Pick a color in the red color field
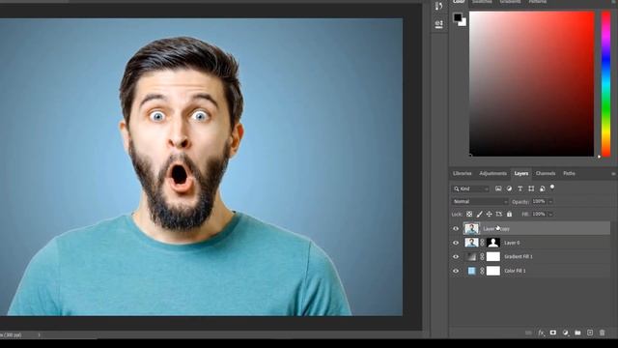Screen dimensions: 618x348 [531, 84]
